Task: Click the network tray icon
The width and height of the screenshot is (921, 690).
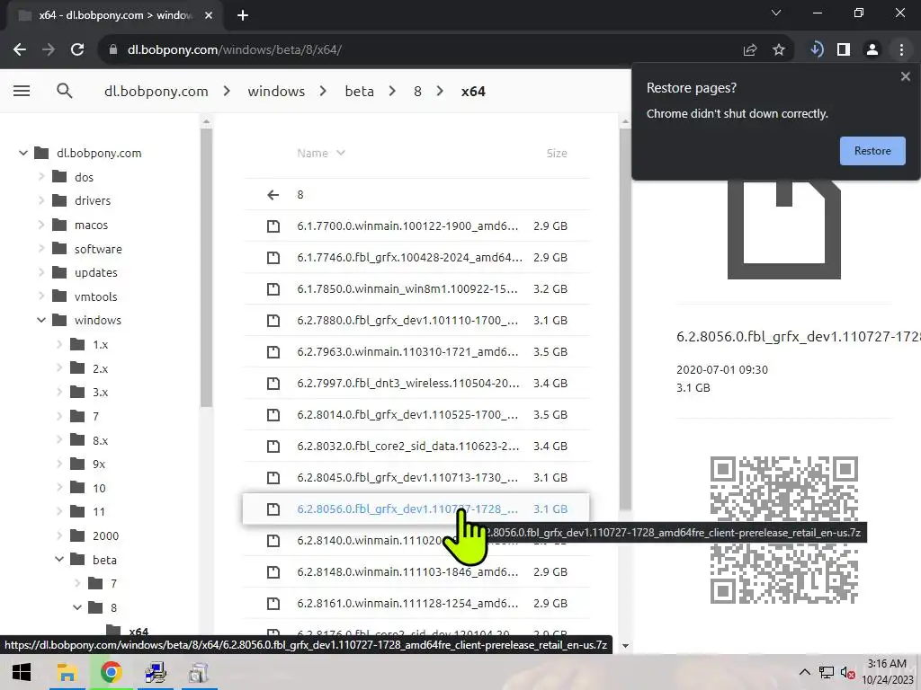Action: [x=827, y=672]
